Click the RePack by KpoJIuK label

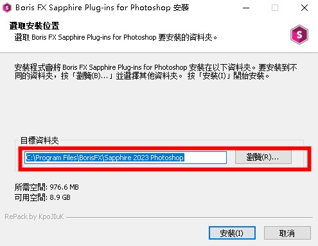[x=34, y=217]
